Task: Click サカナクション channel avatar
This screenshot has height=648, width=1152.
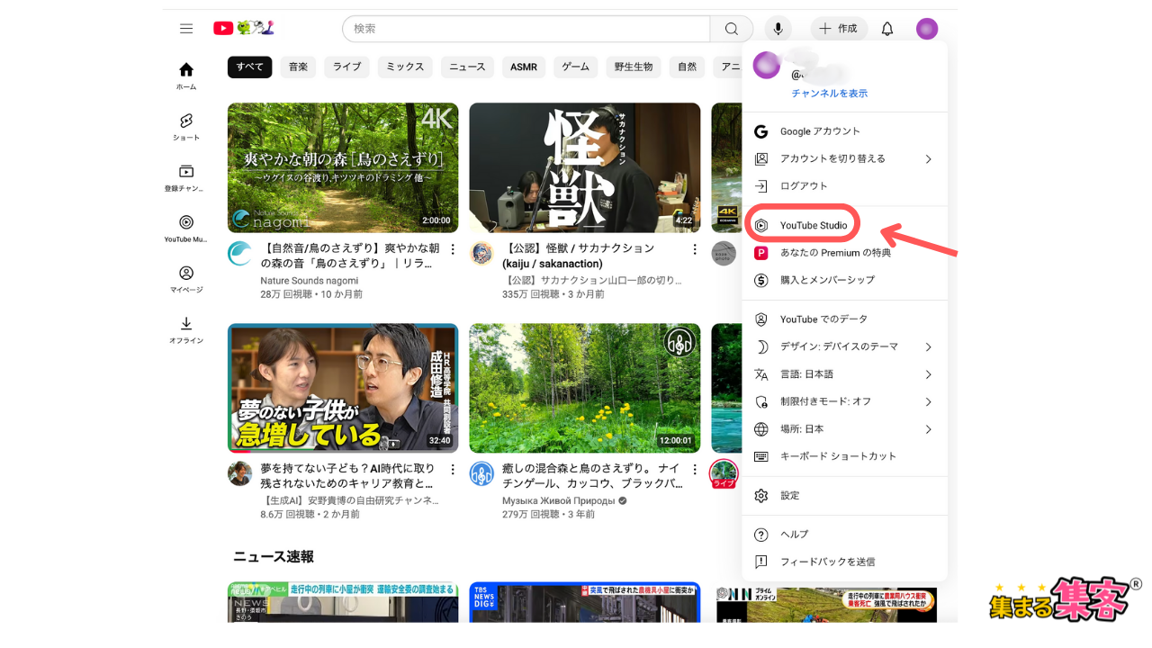Action: point(481,253)
